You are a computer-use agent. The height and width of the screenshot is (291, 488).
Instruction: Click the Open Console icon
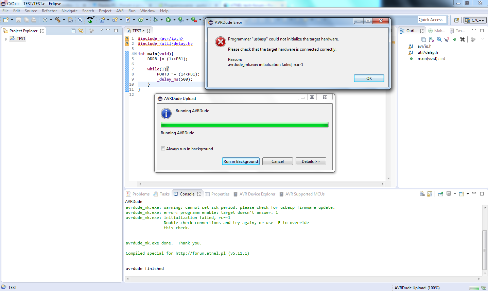[x=461, y=194]
